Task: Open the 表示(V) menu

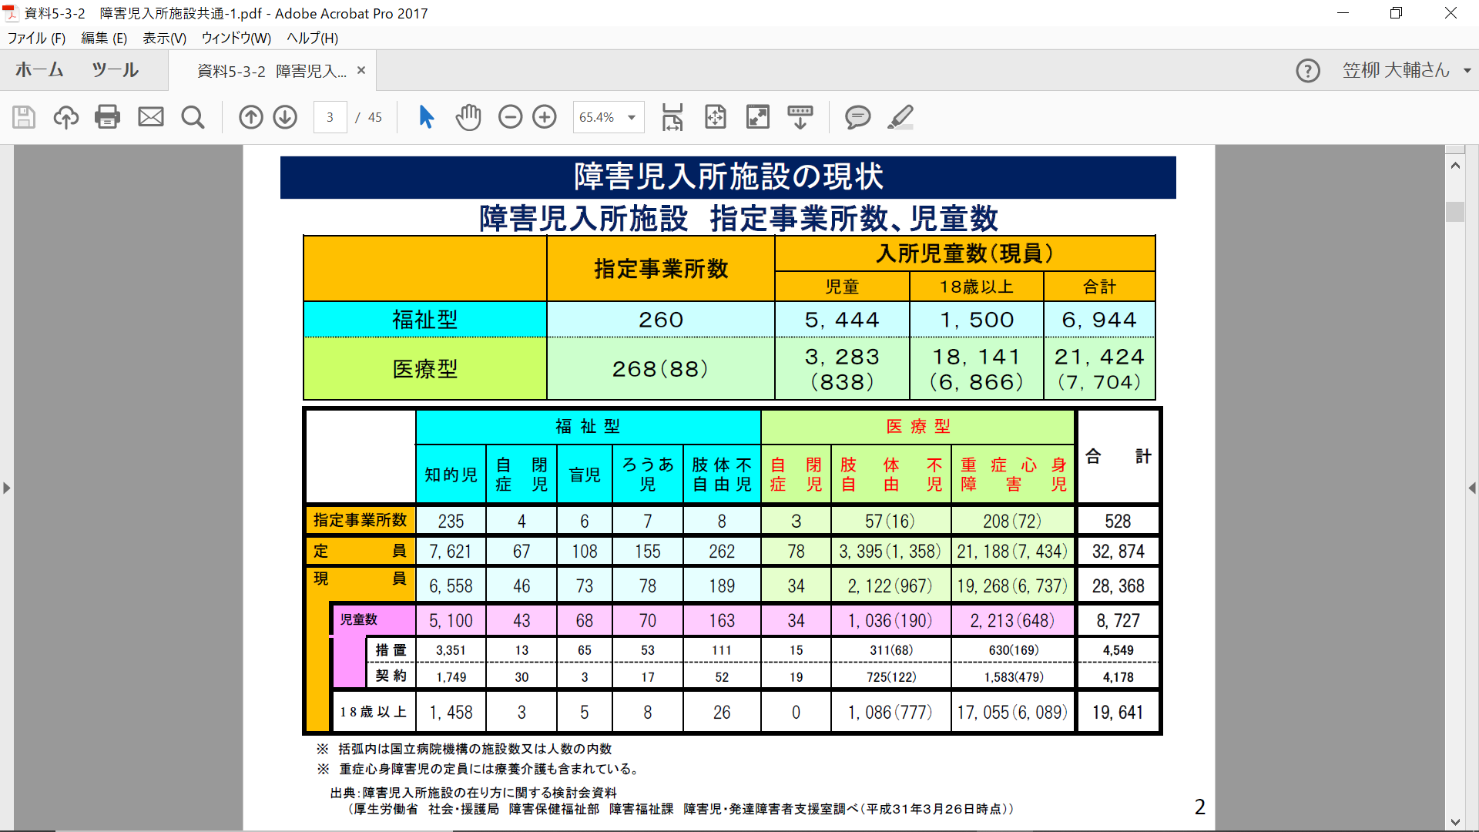Action: click(x=165, y=38)
